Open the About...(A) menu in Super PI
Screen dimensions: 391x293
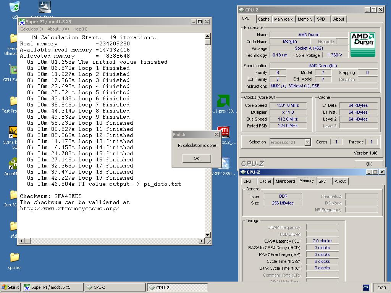click(58, 29)
